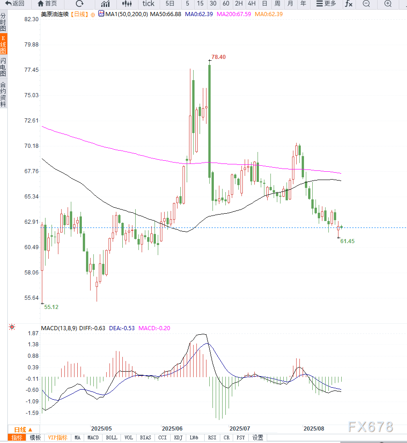407x443 pixels.
Task: Open 设置 settings at bottom bar
Action: click(258, 437)
